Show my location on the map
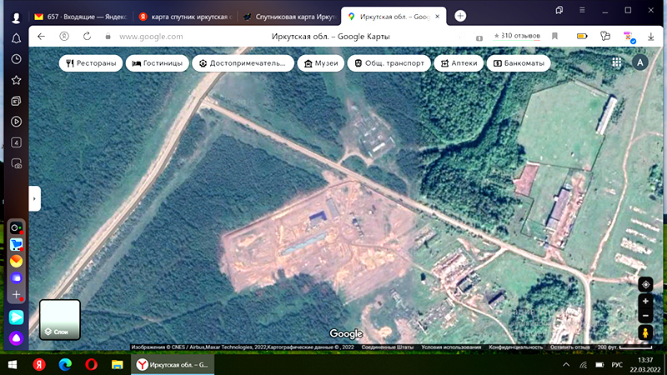Screen dimensions: 667x375 (645, 284)
